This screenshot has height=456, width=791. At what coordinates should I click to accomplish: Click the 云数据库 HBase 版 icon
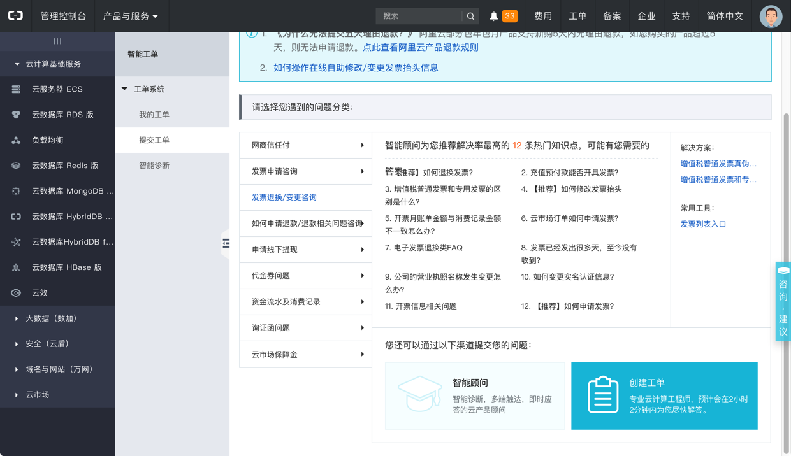pyautogui.click(x=16, y=267)
